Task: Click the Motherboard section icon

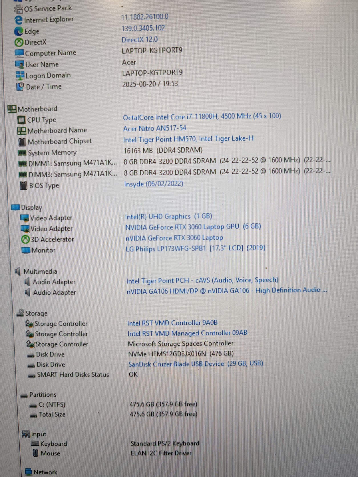Action: point(12,109)
